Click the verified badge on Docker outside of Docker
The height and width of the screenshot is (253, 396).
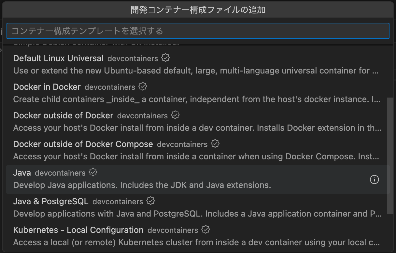(175, 115)
